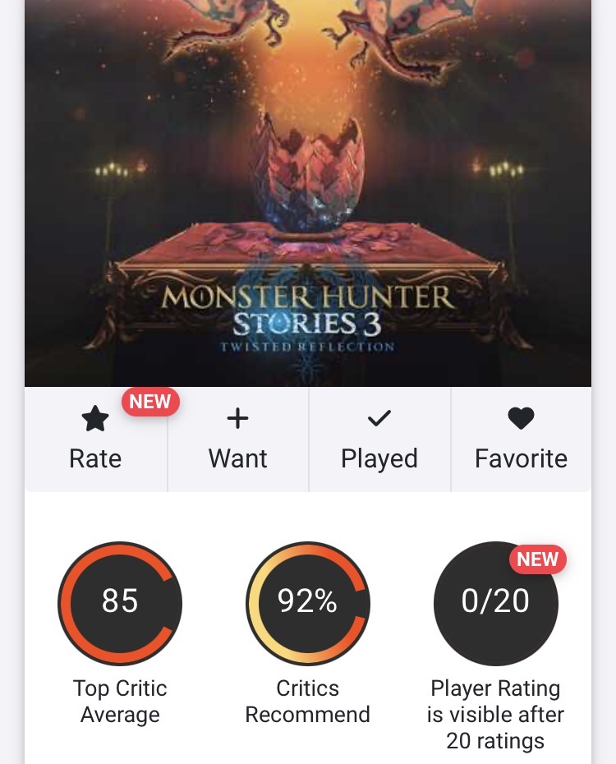The width and height of the screenshot is (616, 764).
Task: Open the 85 Top Critic score circle
Action: pyautogui.click(x=120, y=603)
